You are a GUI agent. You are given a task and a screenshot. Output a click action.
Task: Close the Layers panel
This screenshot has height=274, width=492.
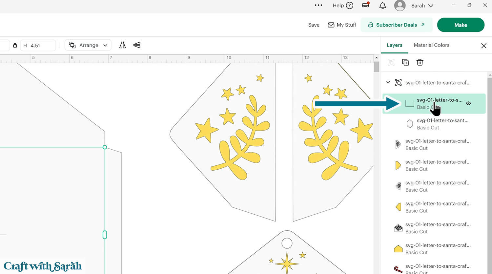tap(483, 46)
